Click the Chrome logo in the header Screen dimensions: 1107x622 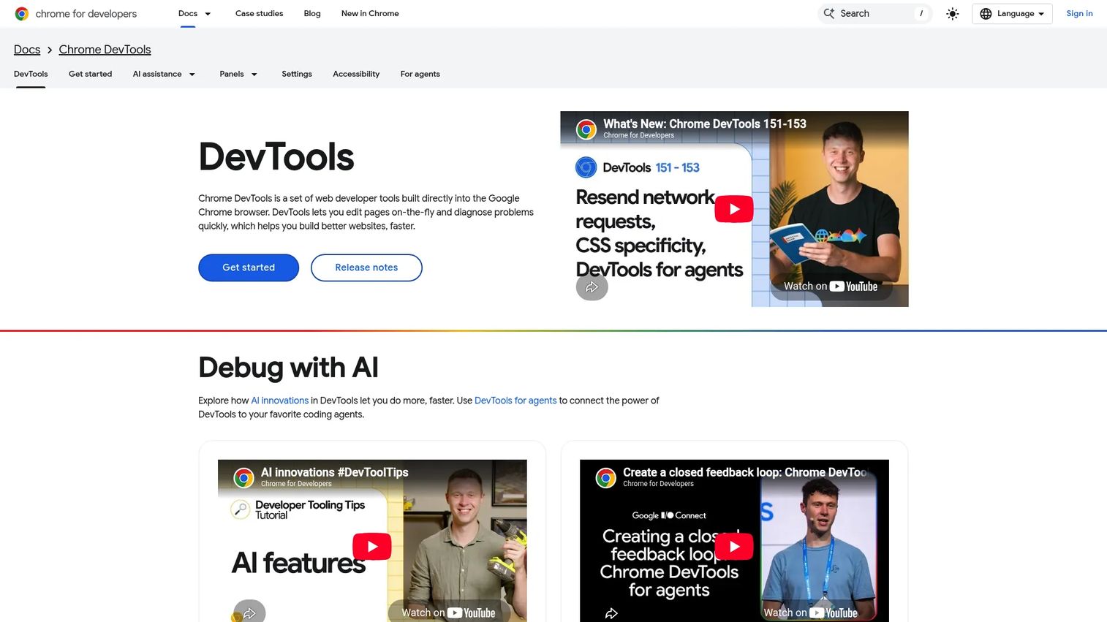click(22, 14)
